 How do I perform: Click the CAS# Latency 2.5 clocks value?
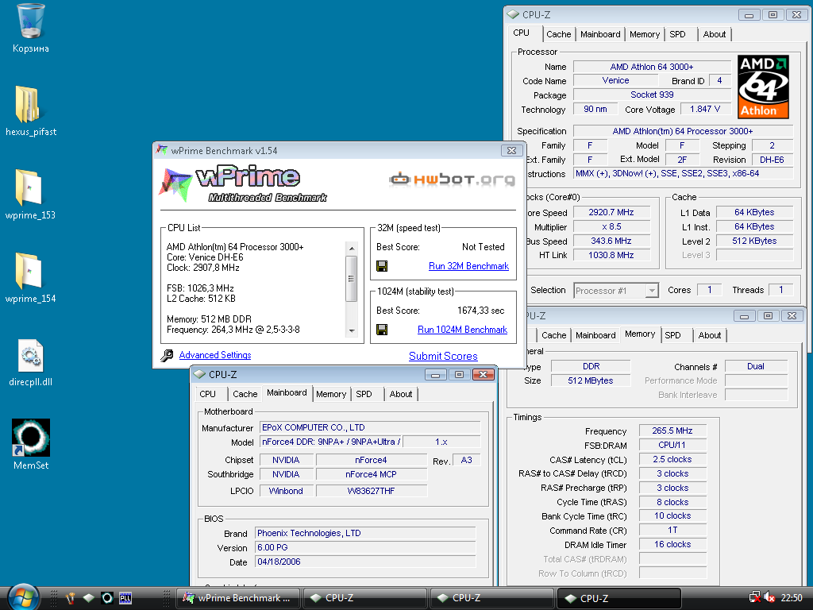[x=672, y=460]
